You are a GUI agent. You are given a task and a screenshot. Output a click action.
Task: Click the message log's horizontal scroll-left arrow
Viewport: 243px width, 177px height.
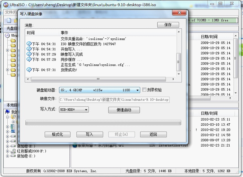coord(28,79)
